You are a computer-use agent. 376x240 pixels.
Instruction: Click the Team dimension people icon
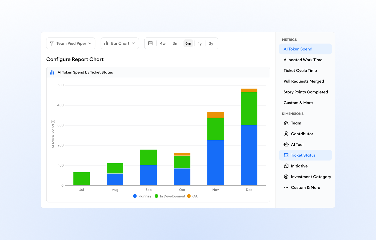coord(286,123)
